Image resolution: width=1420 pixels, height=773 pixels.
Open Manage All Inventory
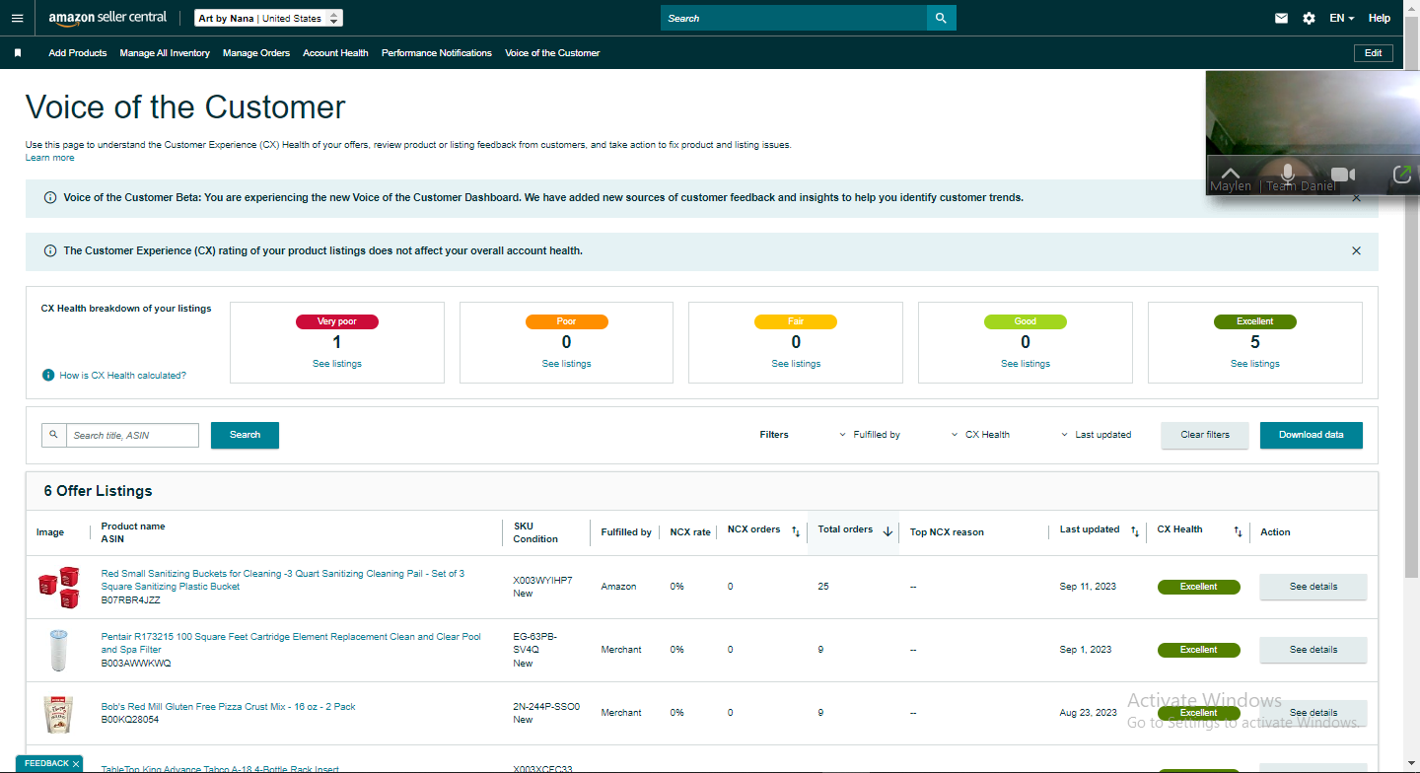[x=165, y=53]
